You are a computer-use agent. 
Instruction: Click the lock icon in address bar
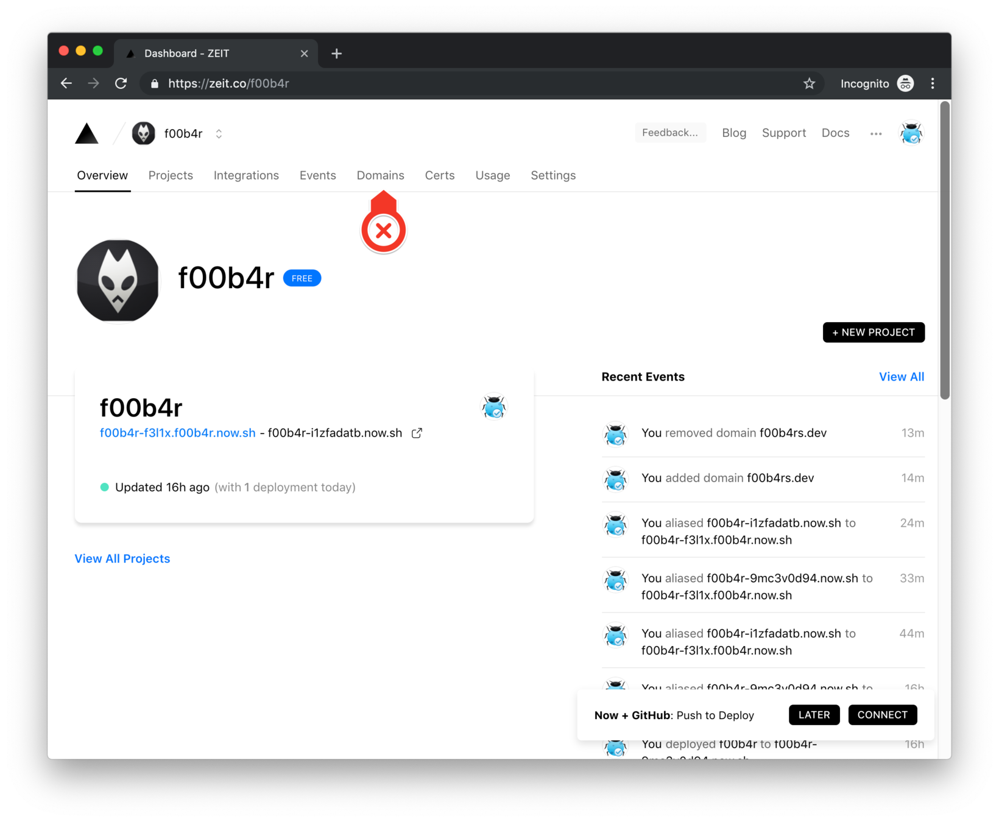pyautogui.click(x=155, y=83)
